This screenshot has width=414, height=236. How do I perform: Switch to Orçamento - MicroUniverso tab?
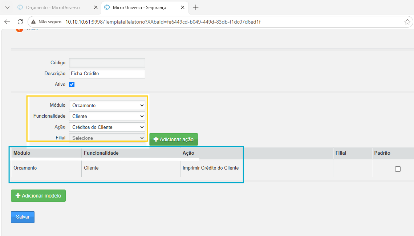53,7
